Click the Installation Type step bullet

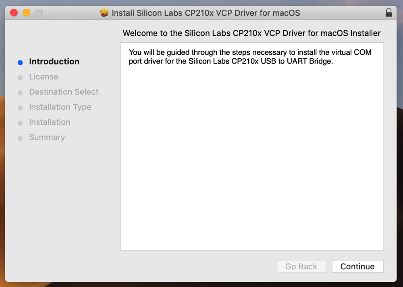20,108
